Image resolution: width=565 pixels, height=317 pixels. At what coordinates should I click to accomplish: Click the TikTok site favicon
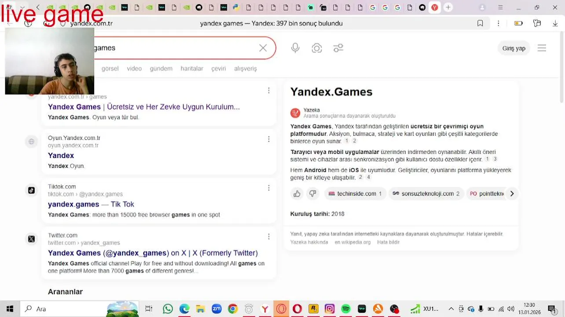(x=31, y=190)
